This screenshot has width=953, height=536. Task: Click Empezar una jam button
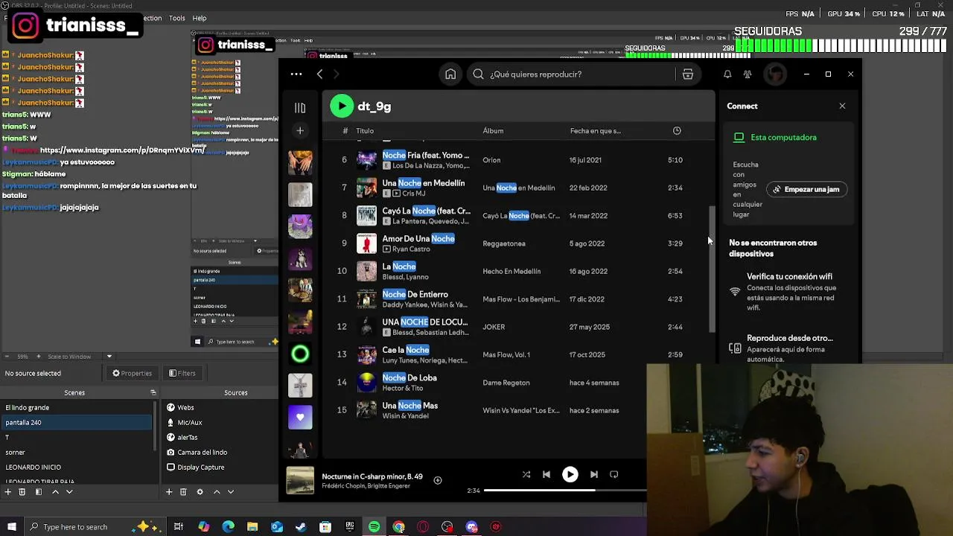tap(806, 189)
